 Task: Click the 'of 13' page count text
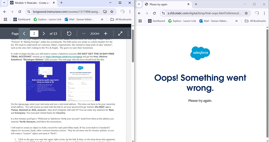pos(53,33)
